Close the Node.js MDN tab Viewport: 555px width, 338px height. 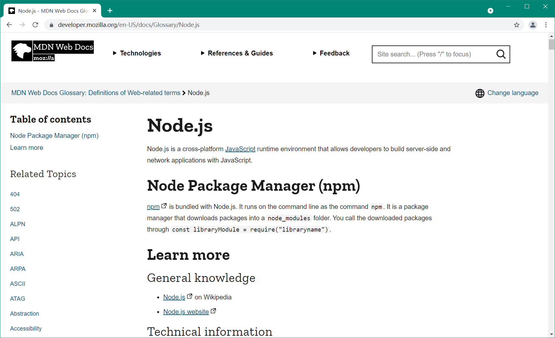click(x=95, y=11)
